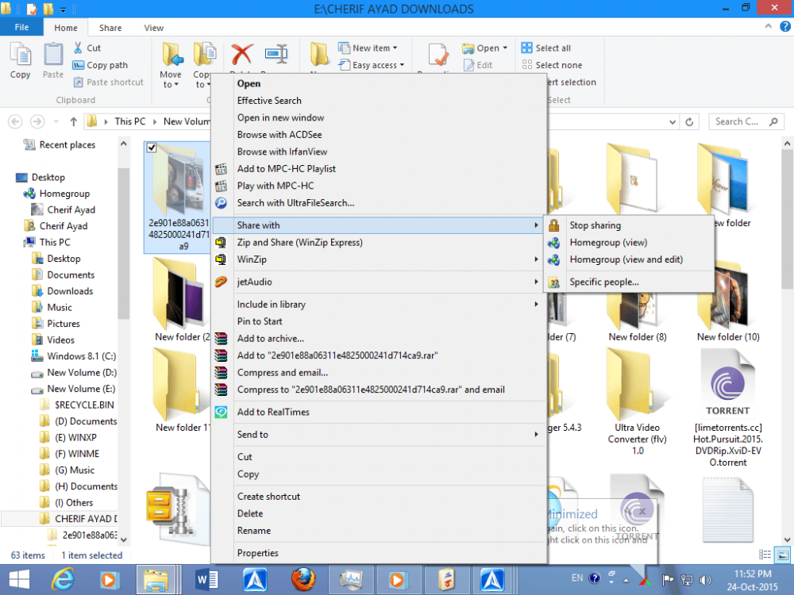Click the volume icon in the system tray
The image size is (794, 595).
tap(706, 580)
